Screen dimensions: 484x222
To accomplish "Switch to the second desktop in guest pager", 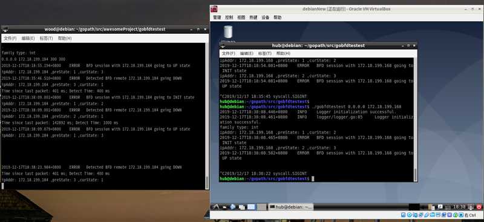I will [x=262, y=207].
